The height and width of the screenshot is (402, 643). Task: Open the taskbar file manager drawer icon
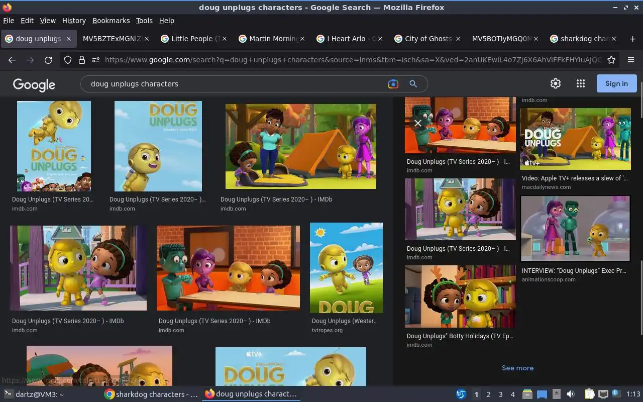pyautogui.click(x=527, y=394)
